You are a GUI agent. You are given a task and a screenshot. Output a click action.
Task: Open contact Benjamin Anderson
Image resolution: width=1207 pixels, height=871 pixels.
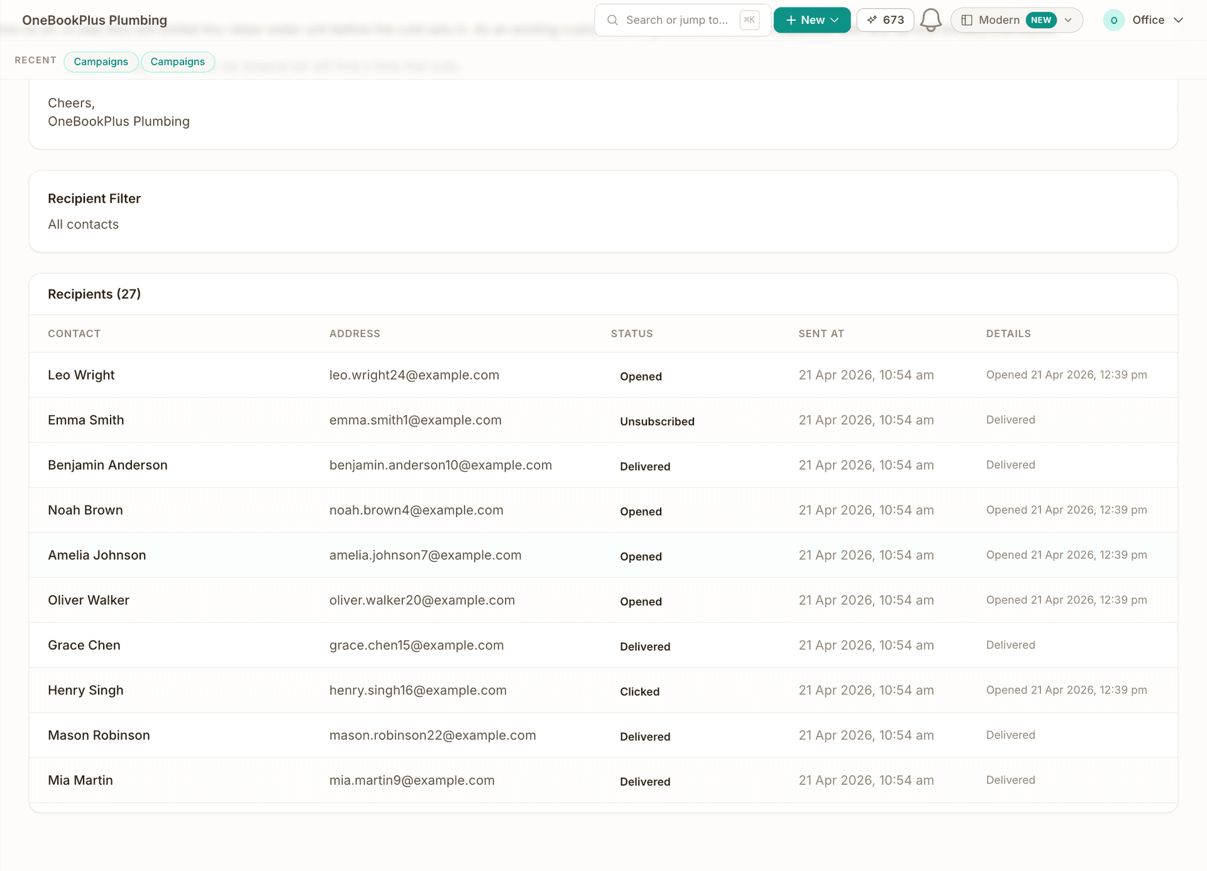coord(107,465)
